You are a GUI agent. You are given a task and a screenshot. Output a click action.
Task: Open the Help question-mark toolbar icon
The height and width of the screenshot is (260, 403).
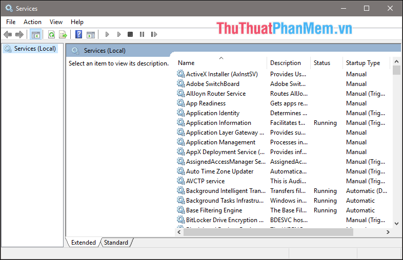[78, 34]
